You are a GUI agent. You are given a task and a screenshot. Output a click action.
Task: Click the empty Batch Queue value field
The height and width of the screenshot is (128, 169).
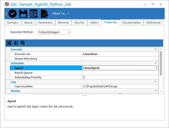(120, 73)
